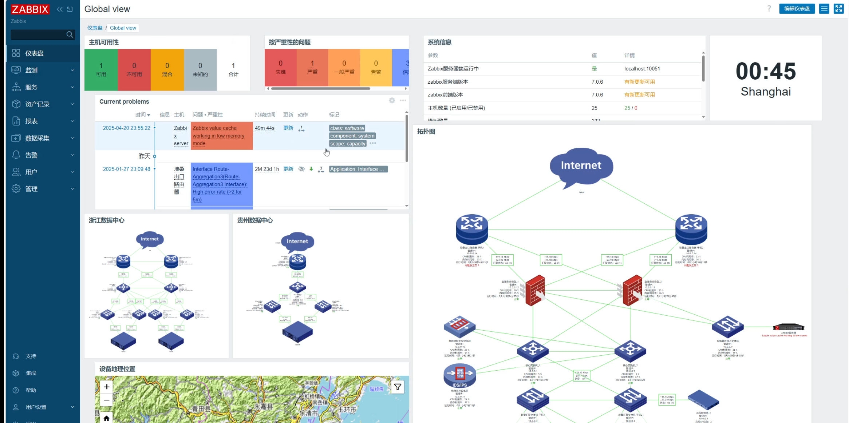This screenshot has width=849, height=423.
Task: Click the class: software tag
Action: (x=347, y=128)
